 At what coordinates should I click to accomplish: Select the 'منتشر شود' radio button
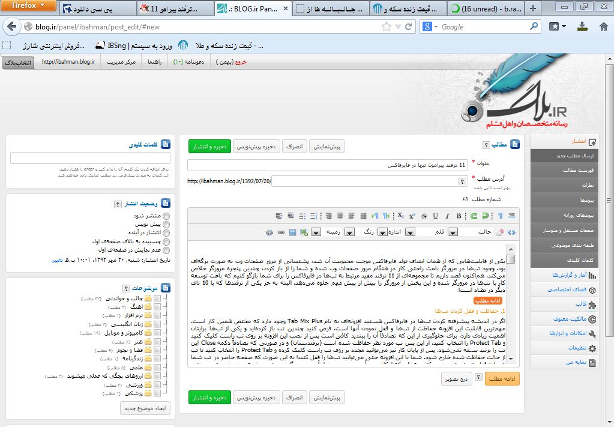click(x=166, y=216)
